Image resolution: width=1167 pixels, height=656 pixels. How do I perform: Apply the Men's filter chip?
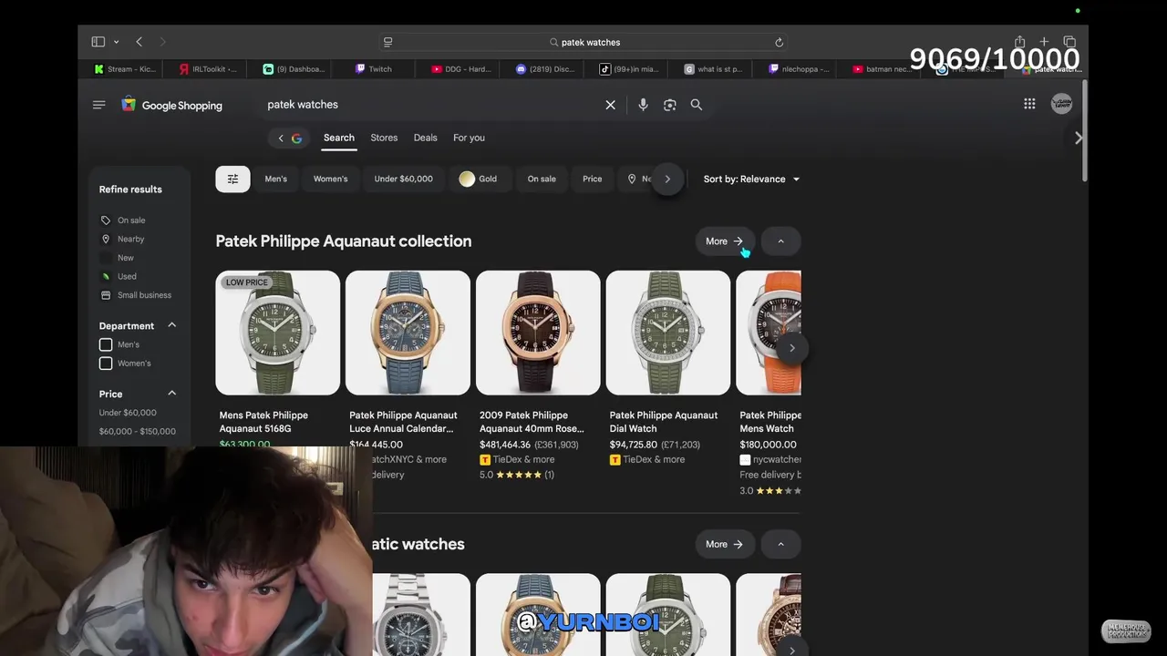pos(275,179)
